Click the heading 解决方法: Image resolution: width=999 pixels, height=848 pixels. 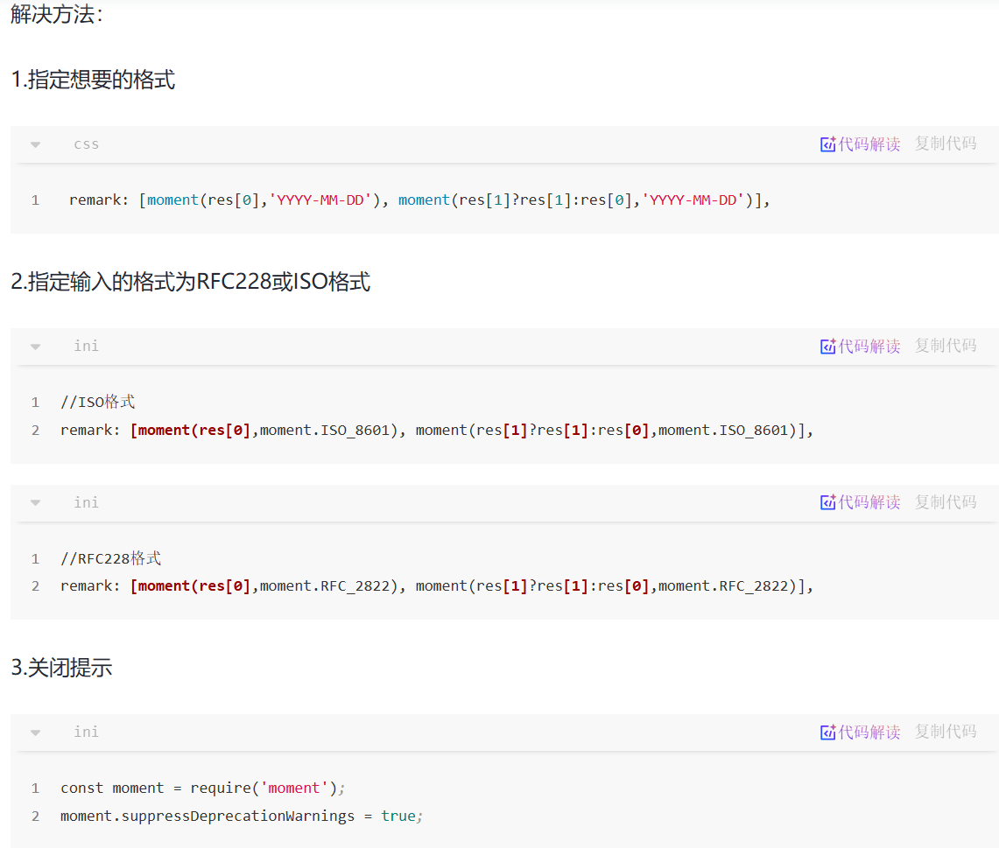click(57, 14)
